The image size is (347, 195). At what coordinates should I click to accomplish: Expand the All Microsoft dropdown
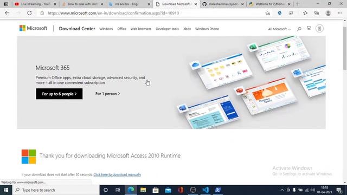pyautogui.click(x=279, y=29)
